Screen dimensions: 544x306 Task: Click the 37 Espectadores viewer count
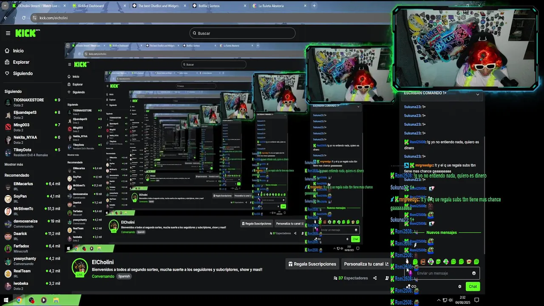click(x=350, y=278)
